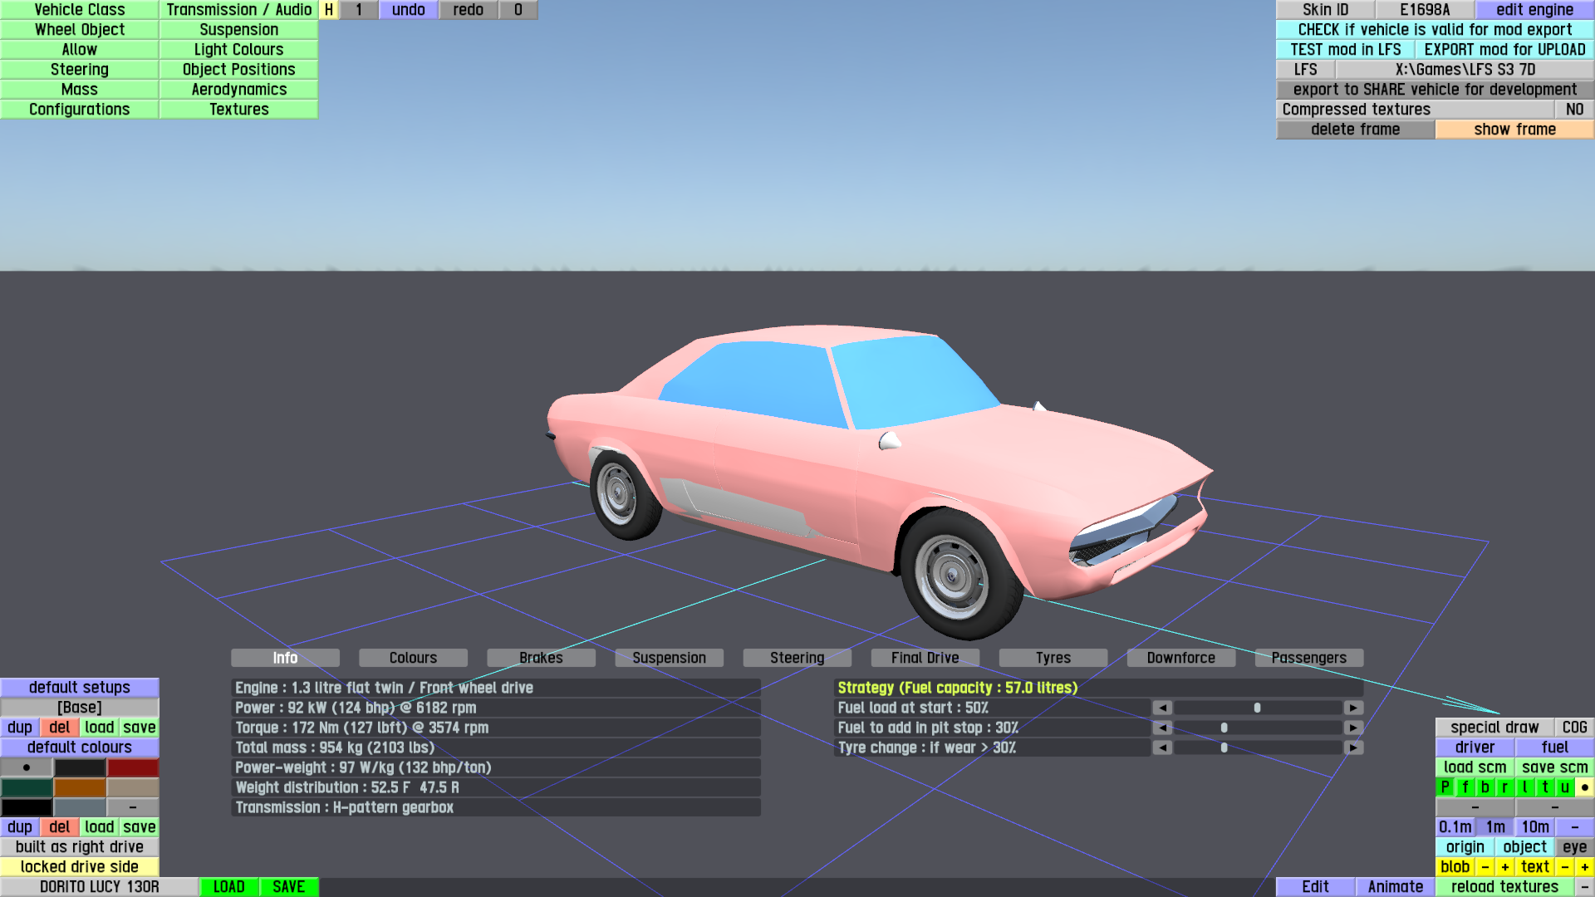Click the left arrow for Fuel to add in pit stop

tap(1162, 728)
